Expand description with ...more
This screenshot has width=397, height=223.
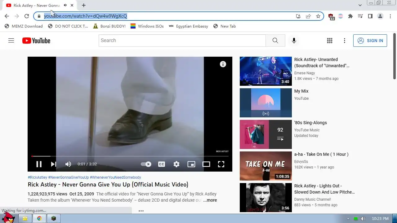pos(210,200)
